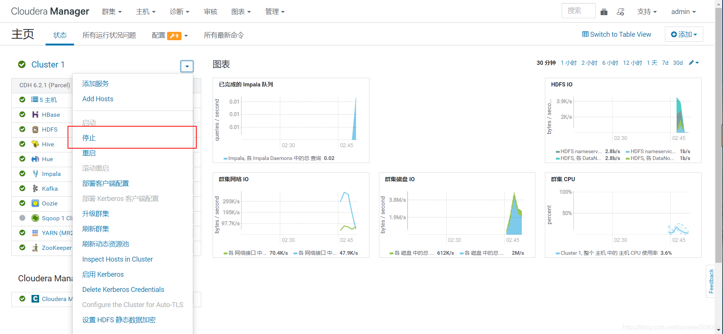This screenshot has width=723, height=334.
Task: Switch to 所有运行状况问题 tab
Action: [x=109, y=35]
